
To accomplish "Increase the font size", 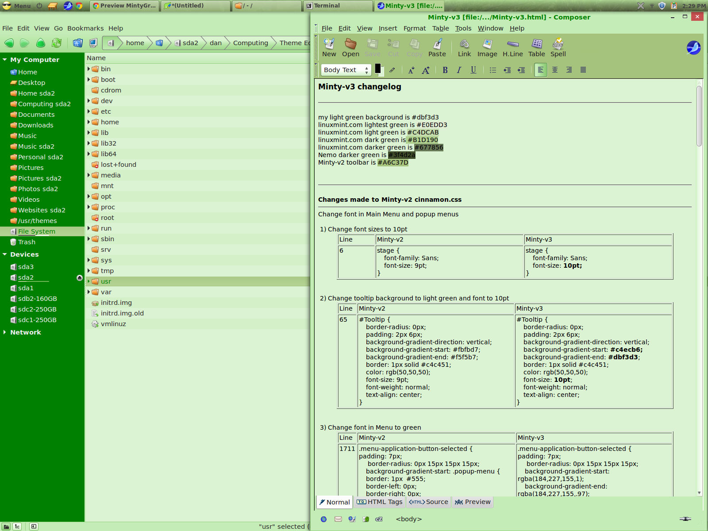I will tap(426, 70).
